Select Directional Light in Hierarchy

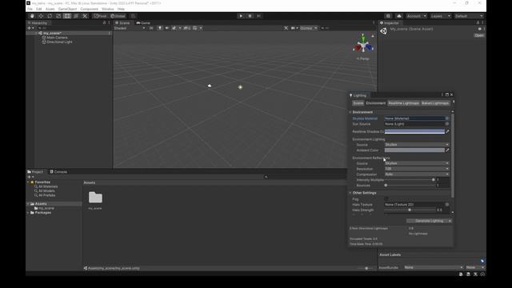[x=59, y=42]
